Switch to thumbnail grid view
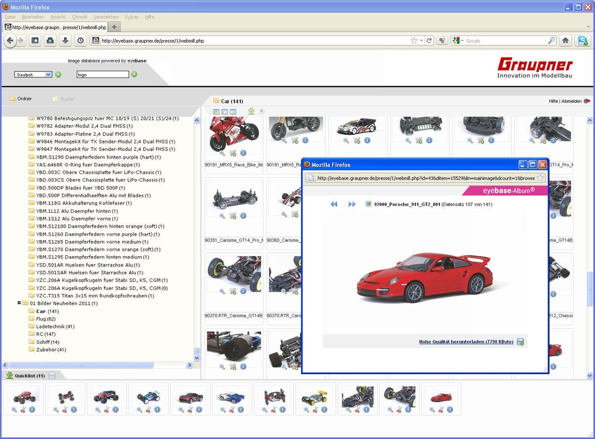Screen dimensions: 595x439 coord(216,112)
